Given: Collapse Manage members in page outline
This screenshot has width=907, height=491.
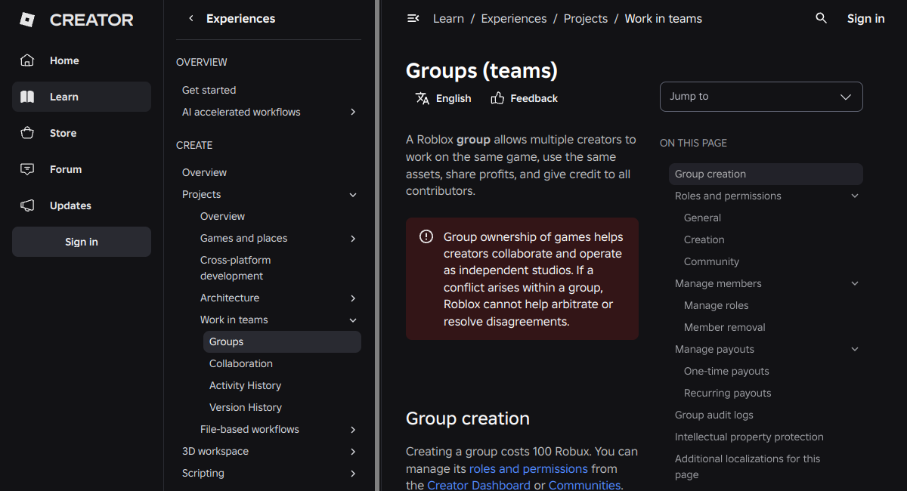Looking at the screenshot, I should tap(855, 283).
